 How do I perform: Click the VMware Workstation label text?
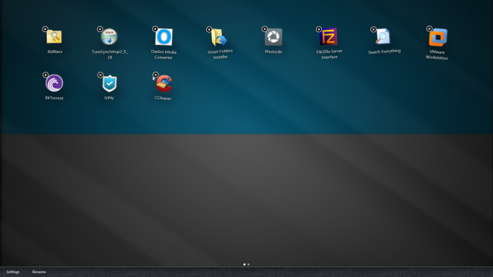click(436, 55)
